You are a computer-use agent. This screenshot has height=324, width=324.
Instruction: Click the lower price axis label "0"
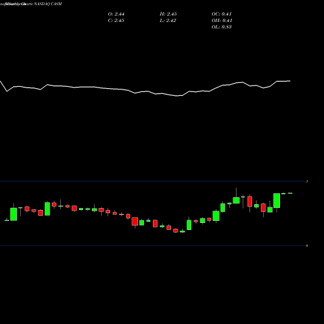point(307,246)
